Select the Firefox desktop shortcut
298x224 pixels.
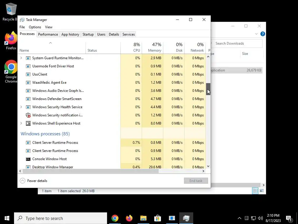point(11,41)
